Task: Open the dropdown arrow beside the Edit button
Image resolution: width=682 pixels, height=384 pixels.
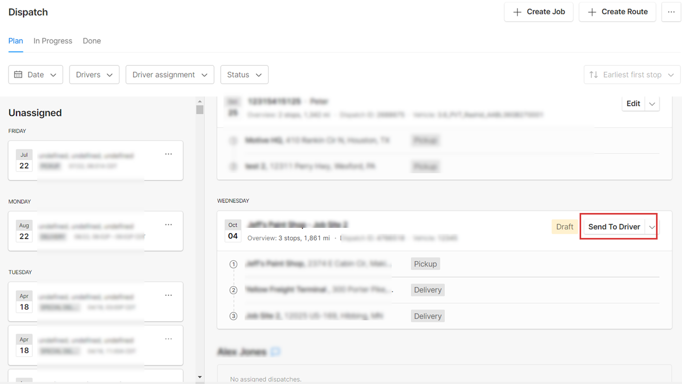Action: click(x=652, y=103)
